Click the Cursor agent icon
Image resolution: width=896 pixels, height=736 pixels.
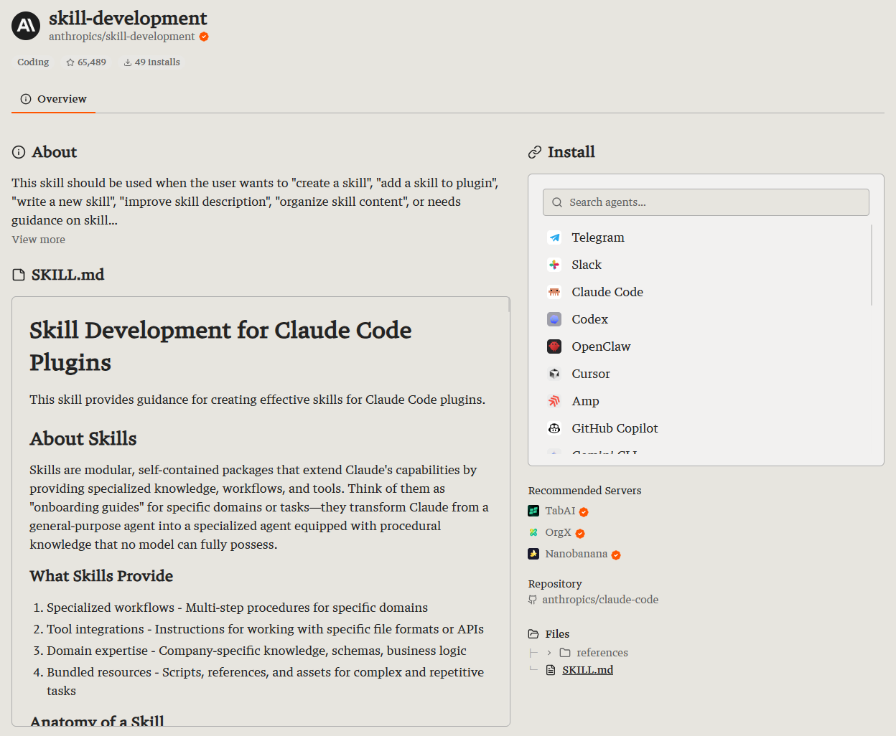(x=554, y=374)
